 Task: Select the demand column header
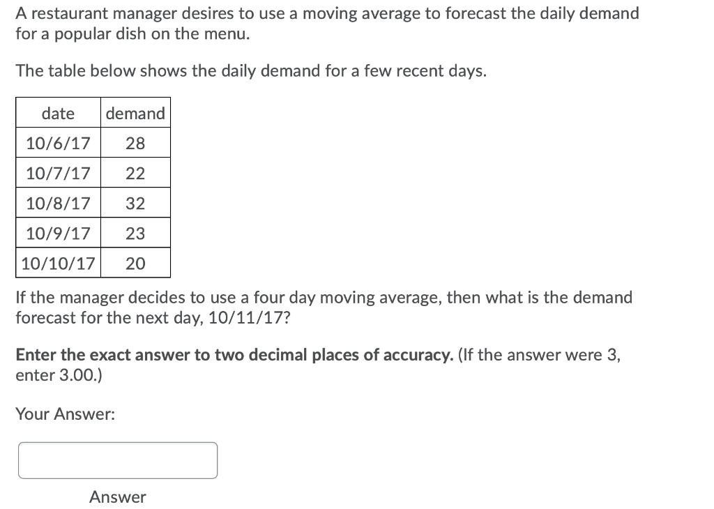pos(135,113)
